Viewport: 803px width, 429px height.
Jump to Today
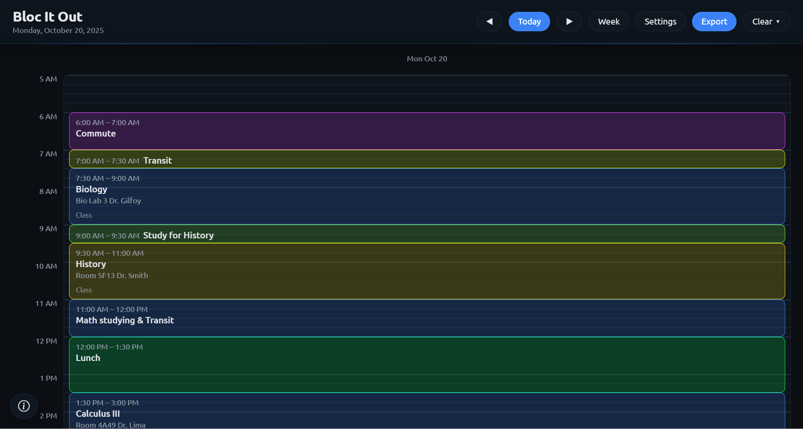pyautogui.click(x=529, y=22)
